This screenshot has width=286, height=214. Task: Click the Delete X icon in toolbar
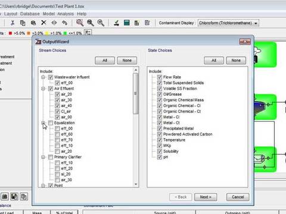[43, 23]
